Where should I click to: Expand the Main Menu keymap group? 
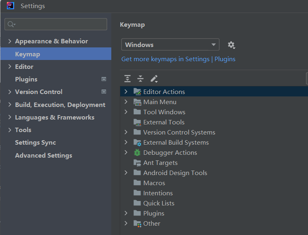point(126,102)
